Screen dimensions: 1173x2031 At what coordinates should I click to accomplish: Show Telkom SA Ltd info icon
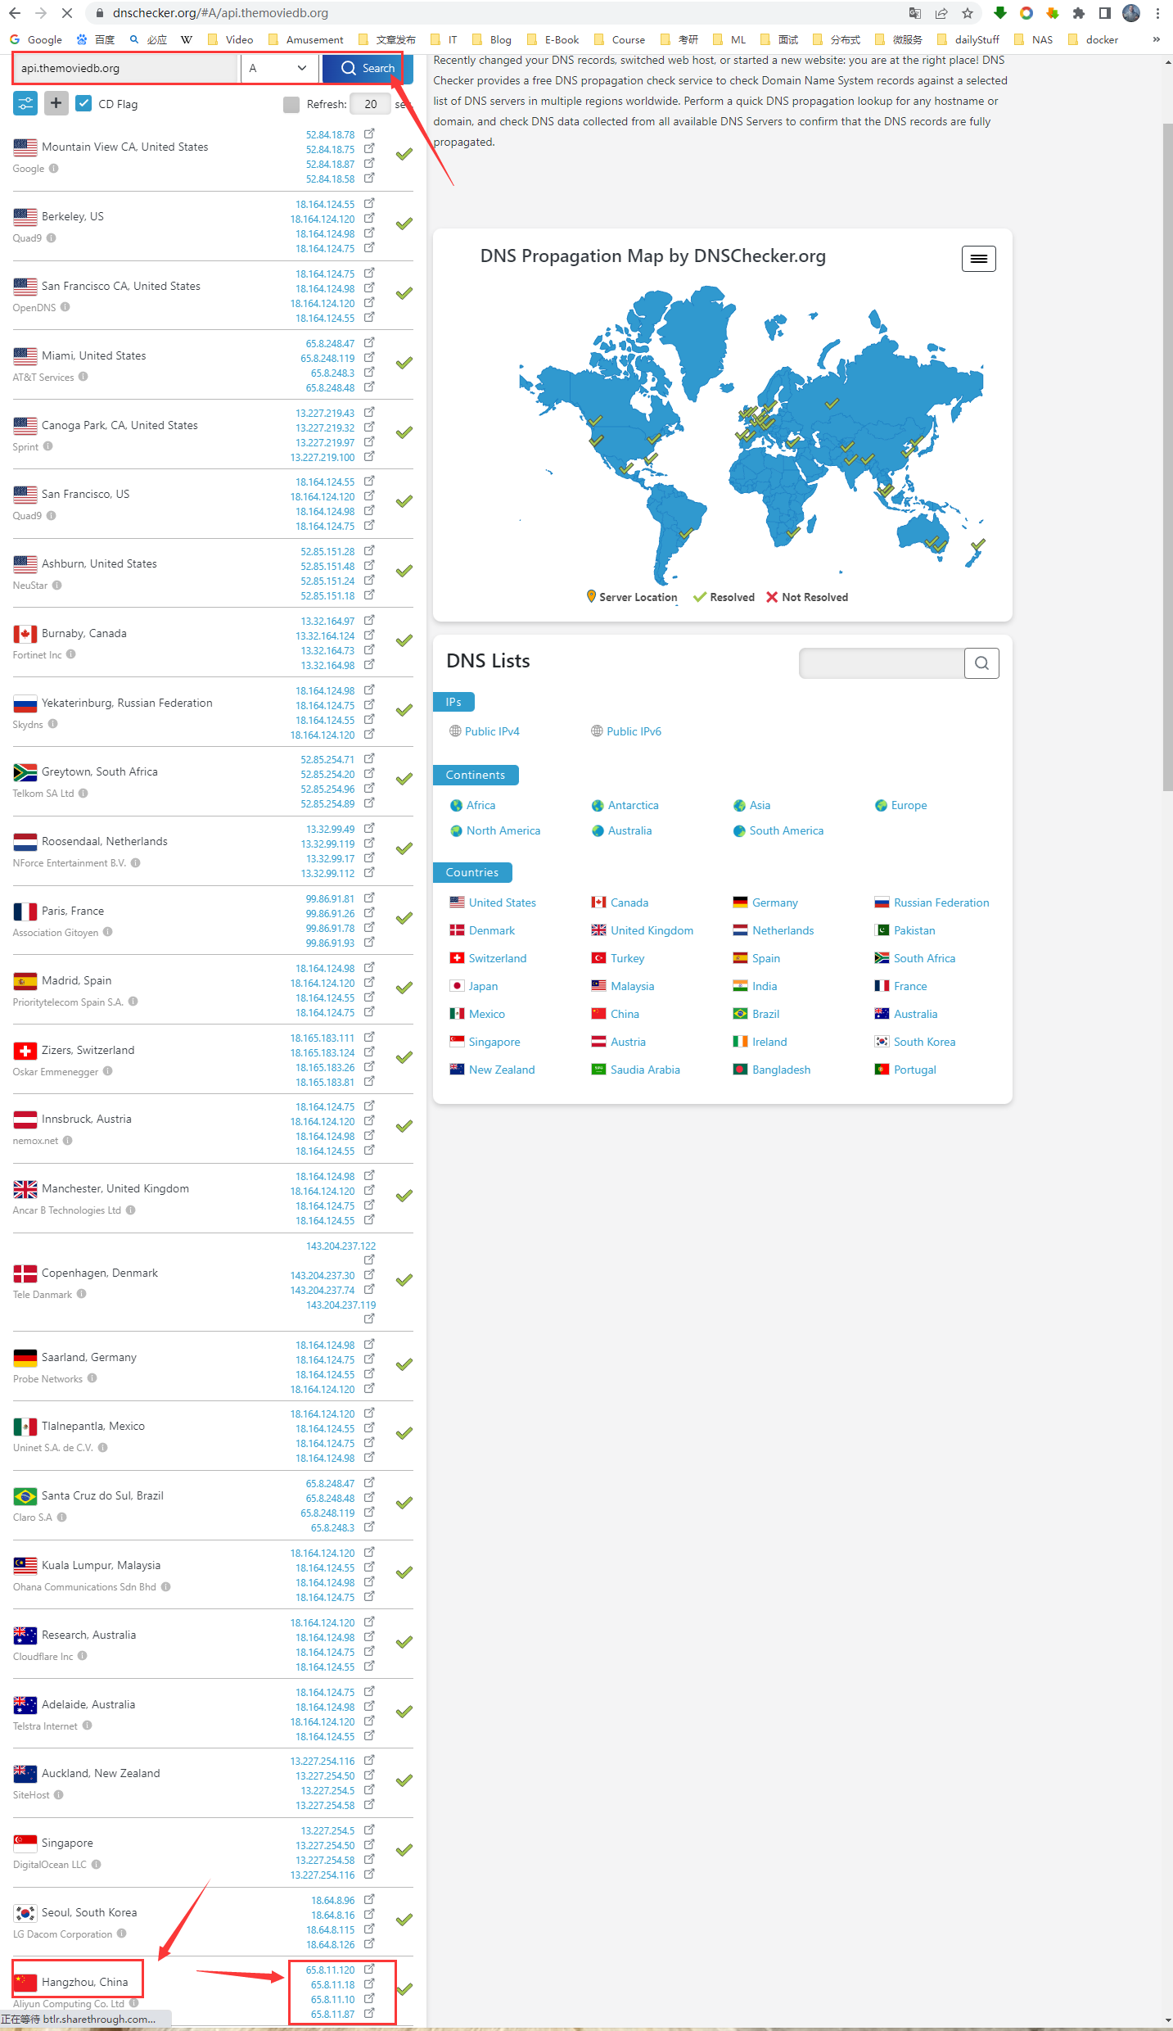click(83, 793)
